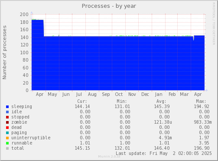Click the 'zombie' legend label
Screen dimensions: 218x161
[x=19, y=122]
